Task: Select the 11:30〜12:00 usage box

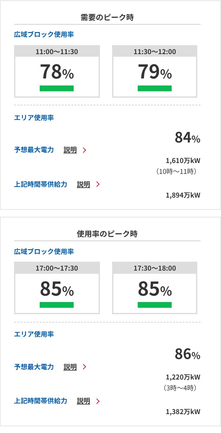Action: pos(155,71)
